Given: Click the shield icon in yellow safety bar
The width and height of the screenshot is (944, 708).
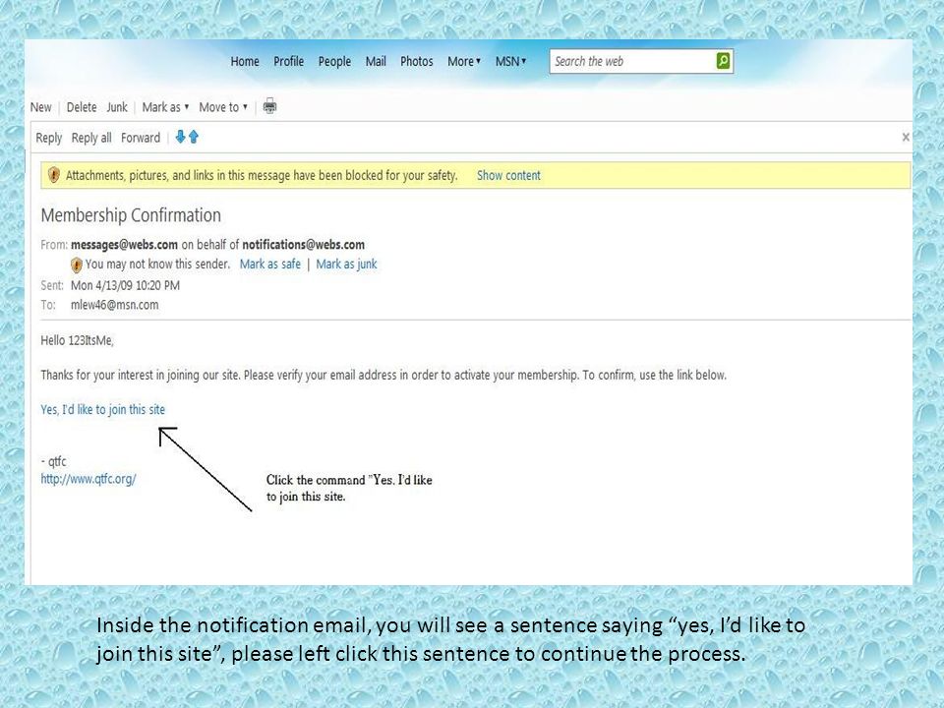Looking at the screenshot, I should 53,175.
